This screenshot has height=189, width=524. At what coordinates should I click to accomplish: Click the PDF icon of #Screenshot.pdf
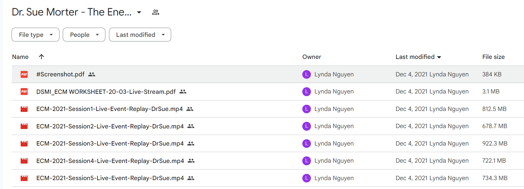[x=24, y=74]
